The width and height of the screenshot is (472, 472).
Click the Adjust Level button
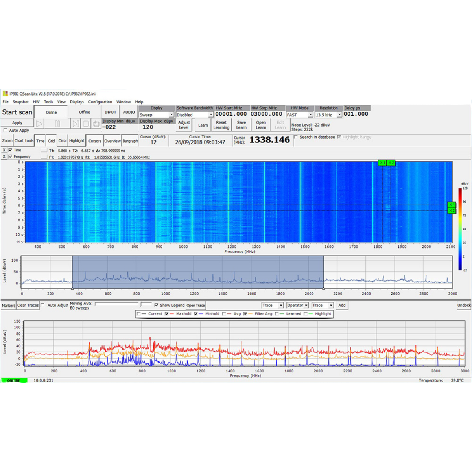point(184,125)
